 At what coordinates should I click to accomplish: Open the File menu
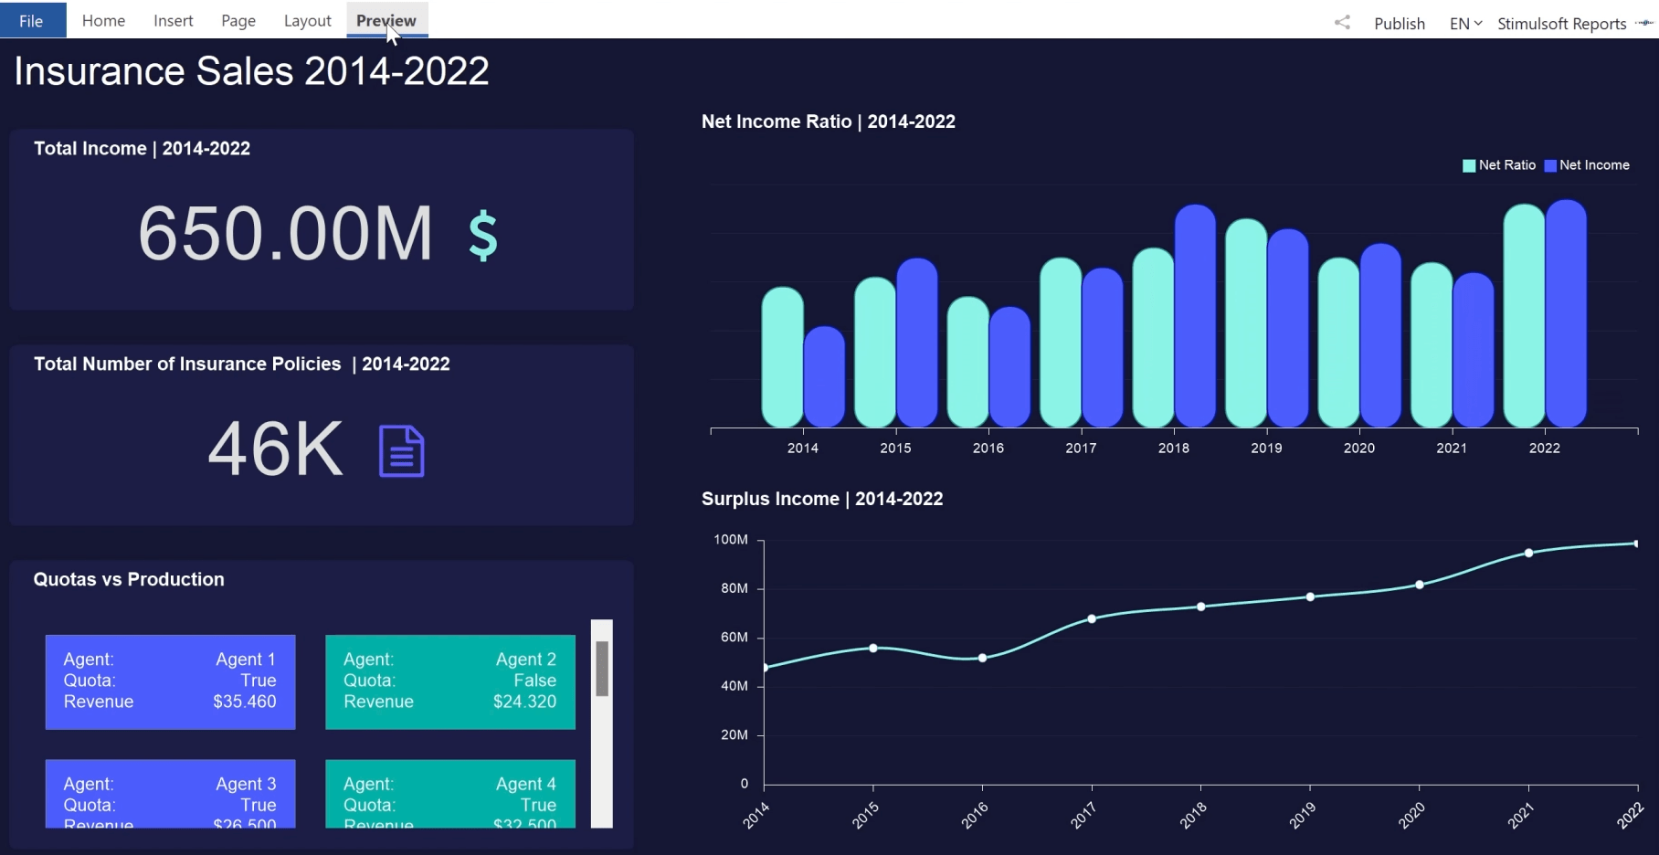coord(32,20)
